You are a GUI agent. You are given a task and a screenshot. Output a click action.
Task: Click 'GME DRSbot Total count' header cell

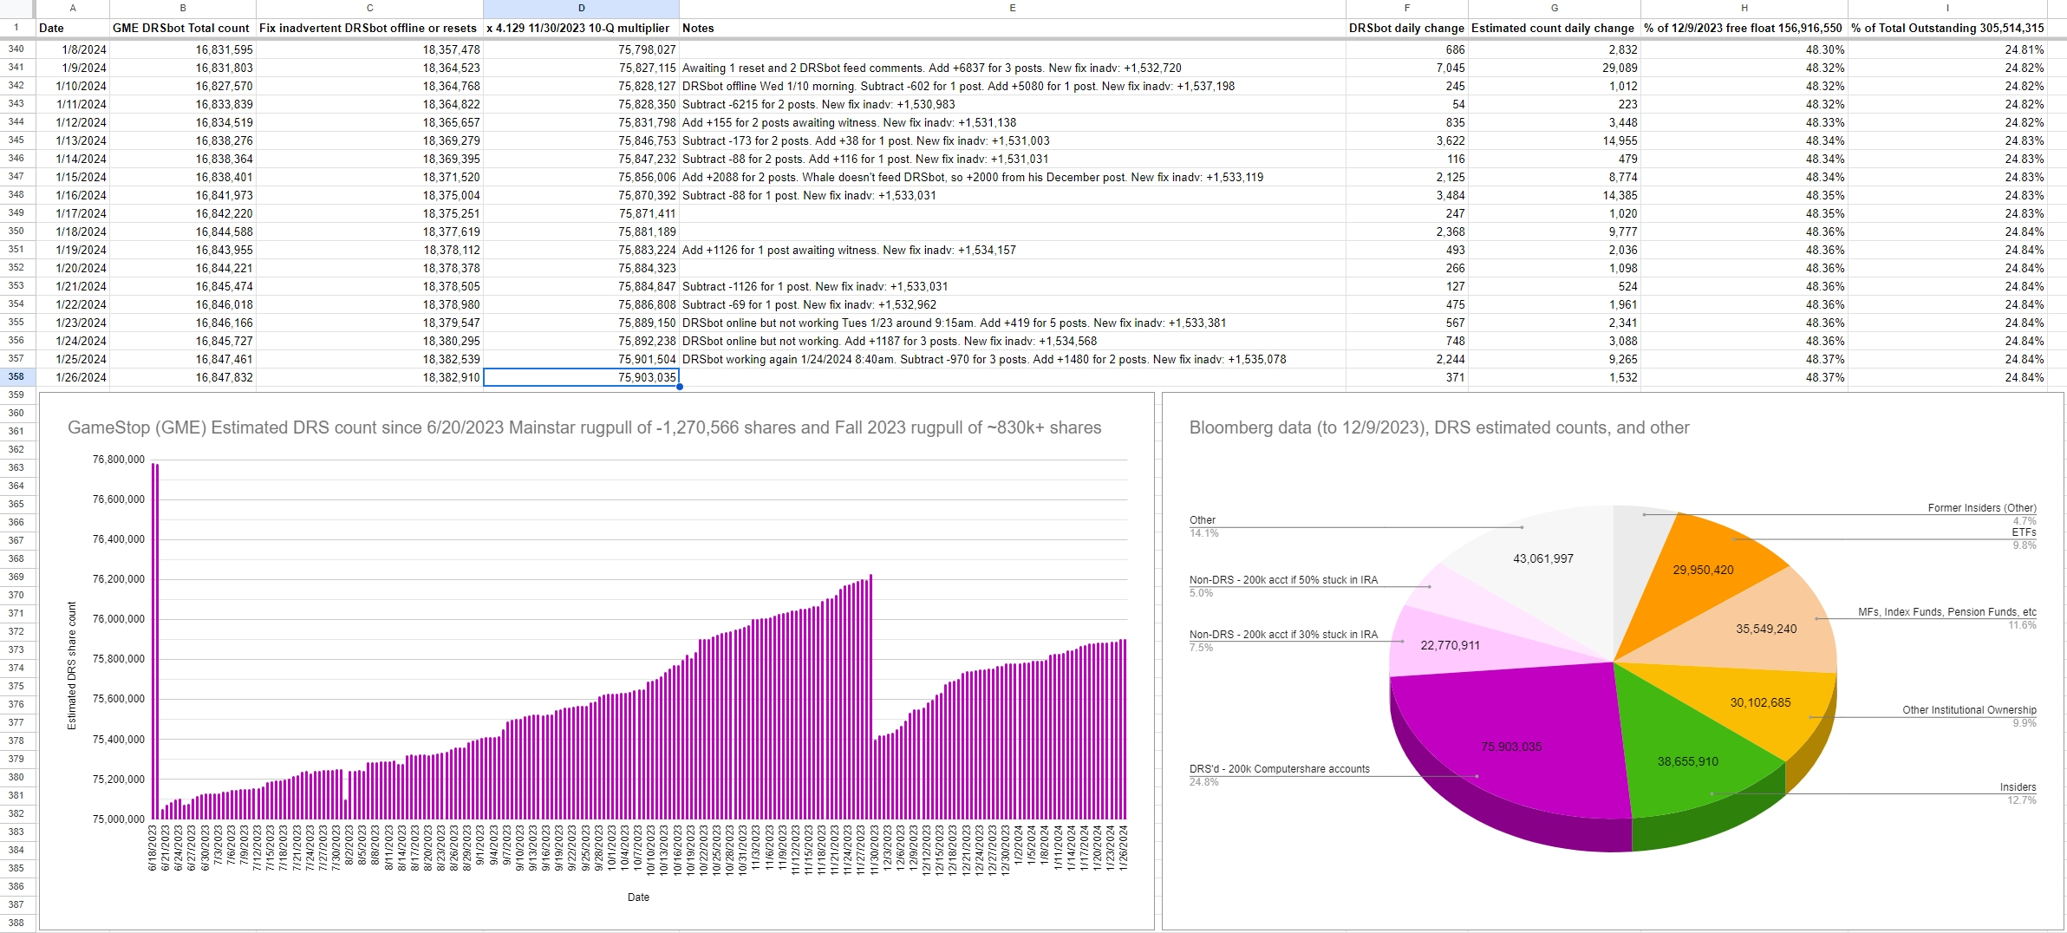[x=183, y=28]
